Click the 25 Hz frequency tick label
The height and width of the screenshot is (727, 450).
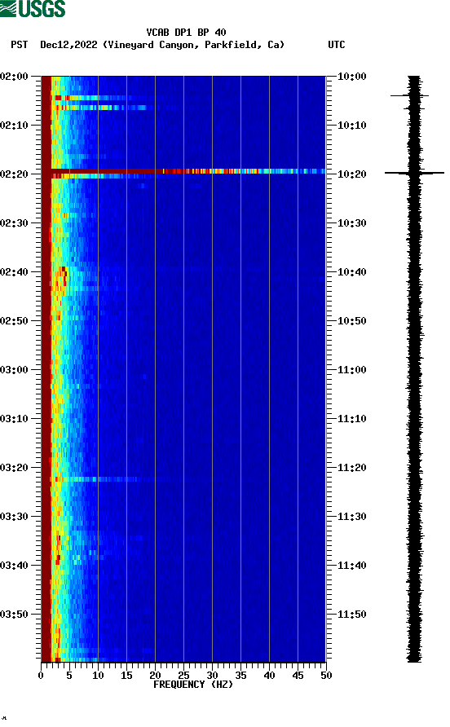click(x=183, y=676)
